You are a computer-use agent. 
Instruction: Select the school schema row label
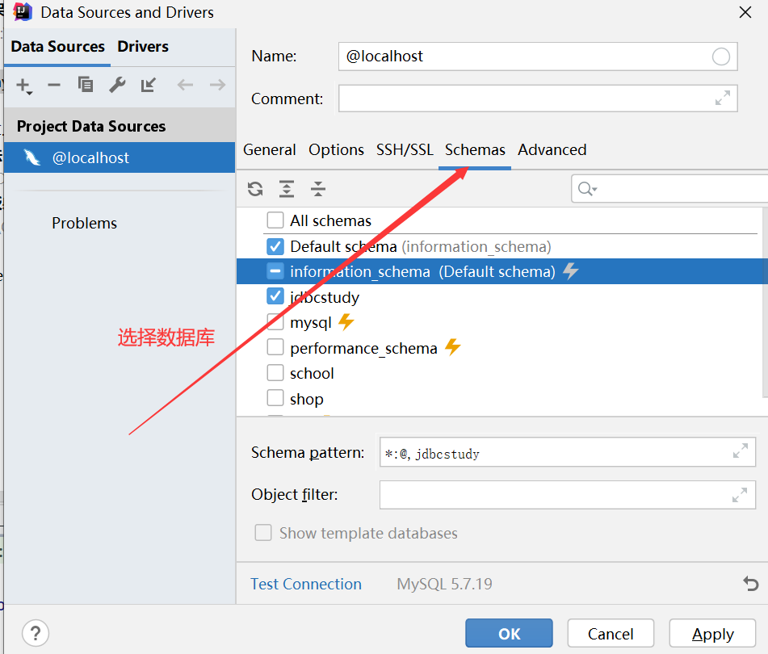312,374
